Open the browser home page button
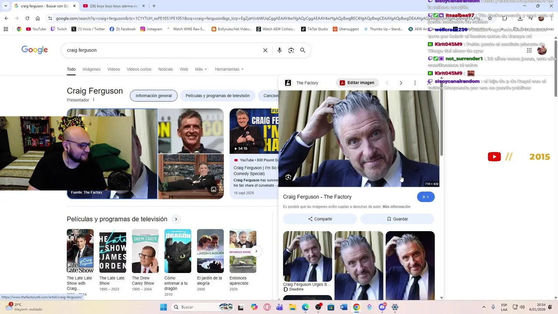This screenshot has width=558, height=314. pyautogui.click(x=38, y=18)
